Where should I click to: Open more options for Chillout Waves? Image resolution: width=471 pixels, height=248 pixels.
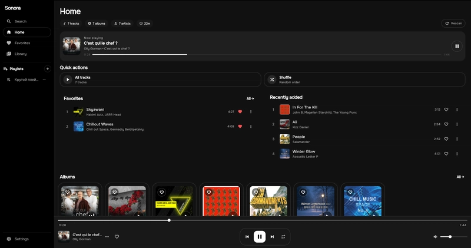(x=251, y=127)
